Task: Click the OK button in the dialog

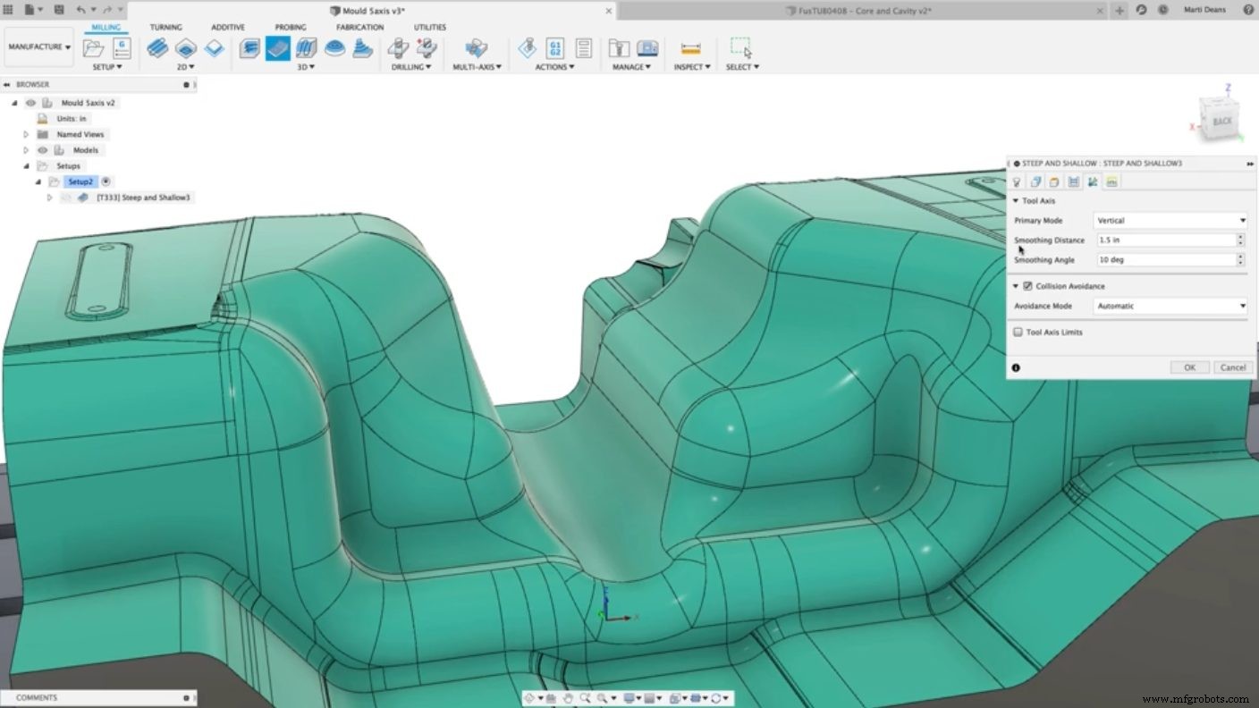Action: click(x=1188, y=367)
